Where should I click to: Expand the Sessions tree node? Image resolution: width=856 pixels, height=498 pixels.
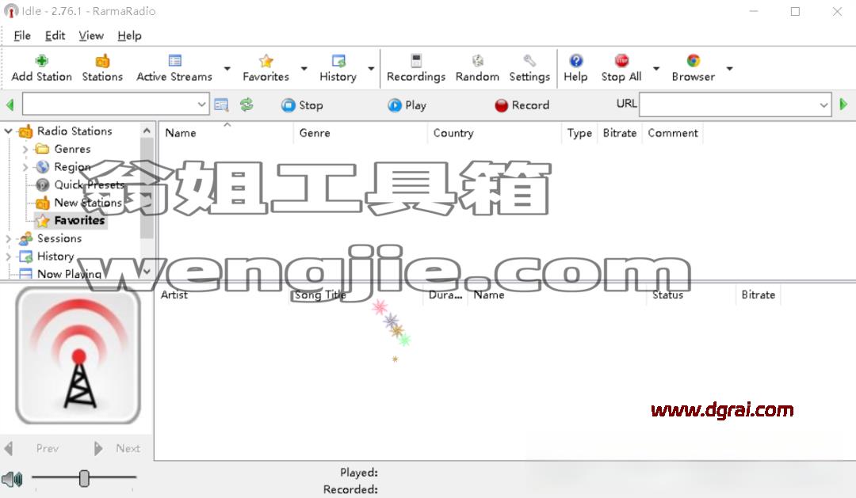tap(8, 238)
